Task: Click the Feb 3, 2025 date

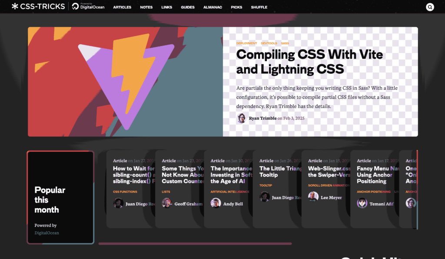Action: [x=293, y=118]
